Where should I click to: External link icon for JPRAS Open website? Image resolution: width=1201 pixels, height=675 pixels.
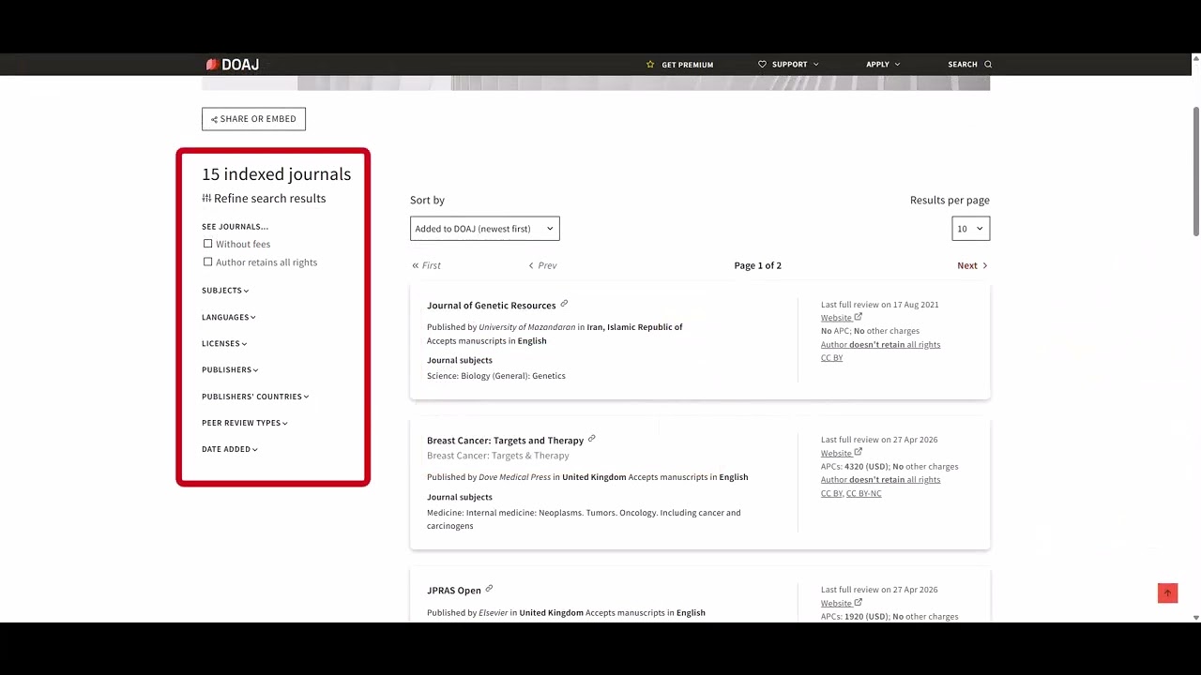[x=859, y=602]
